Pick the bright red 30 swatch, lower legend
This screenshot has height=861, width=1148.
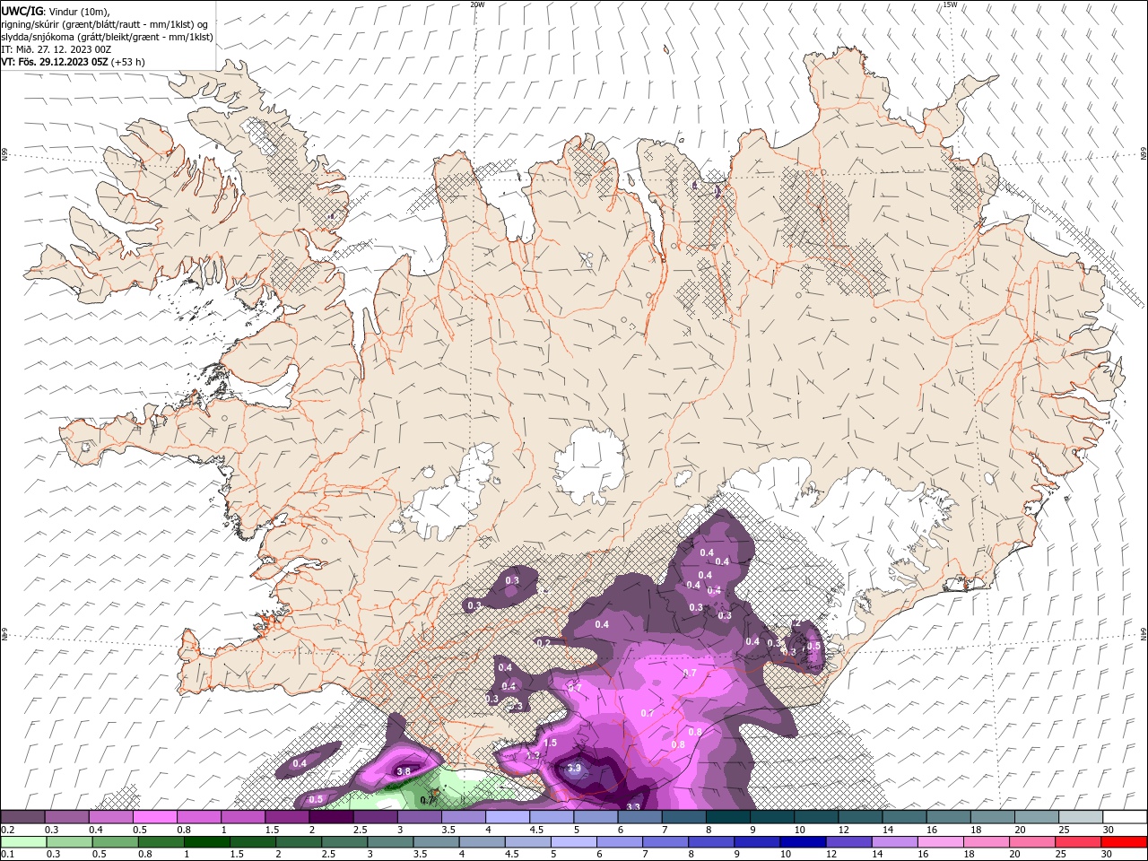1124,842
